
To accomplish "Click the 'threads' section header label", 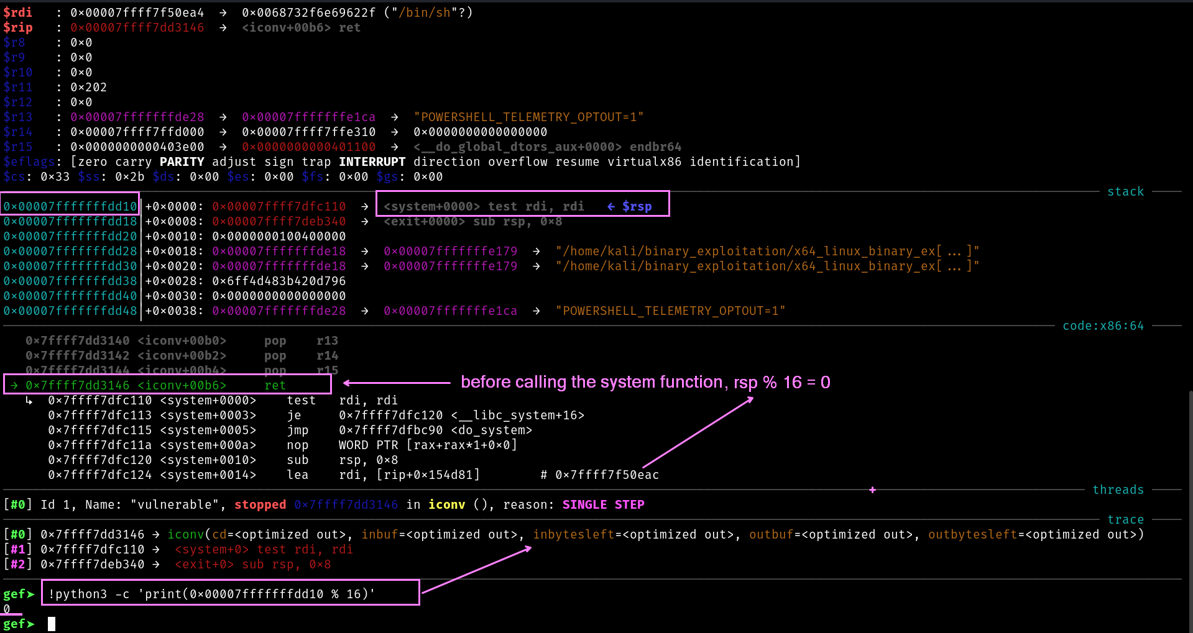I will point(1118,490).
